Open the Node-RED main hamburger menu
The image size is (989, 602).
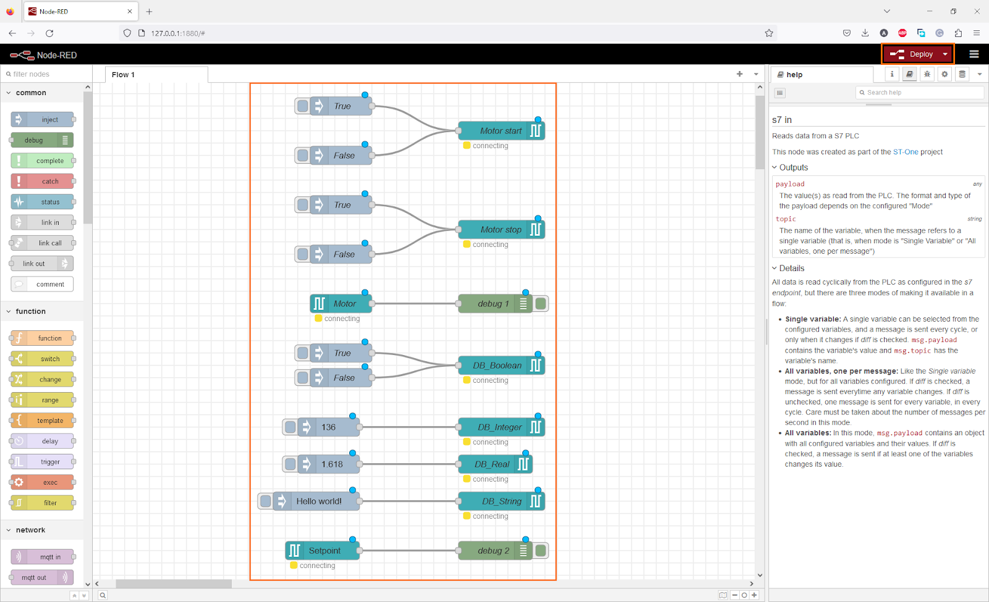(974, 54)
